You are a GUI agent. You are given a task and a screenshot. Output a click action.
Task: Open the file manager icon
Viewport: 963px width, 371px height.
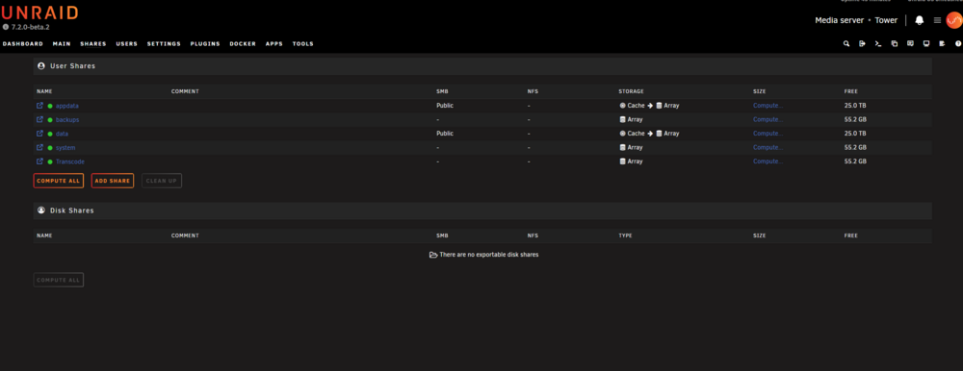[895, 43]
